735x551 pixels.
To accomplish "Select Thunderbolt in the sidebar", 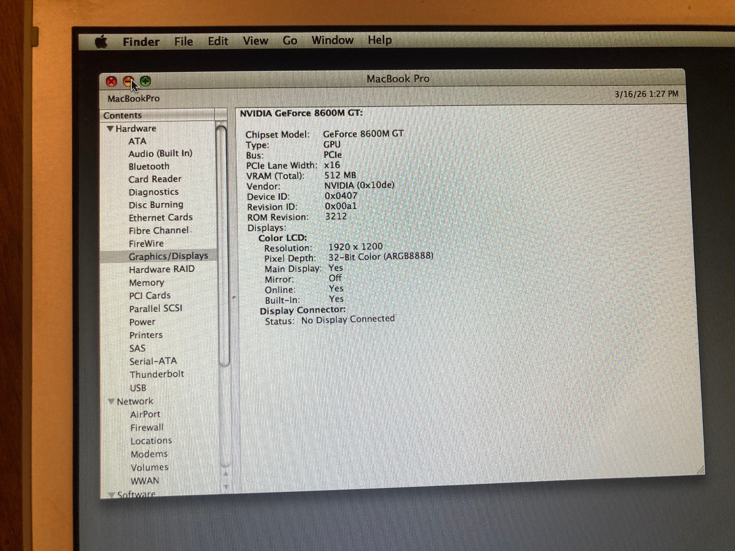I will click(x=157, y=374).
